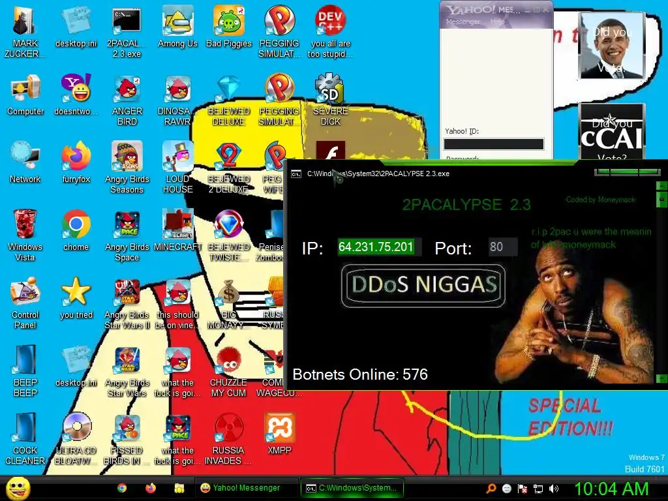Open the desktop.ini file beside BEEP BEEP
The width and height of the screenshot is (668, 501).
tap(76, 366)
